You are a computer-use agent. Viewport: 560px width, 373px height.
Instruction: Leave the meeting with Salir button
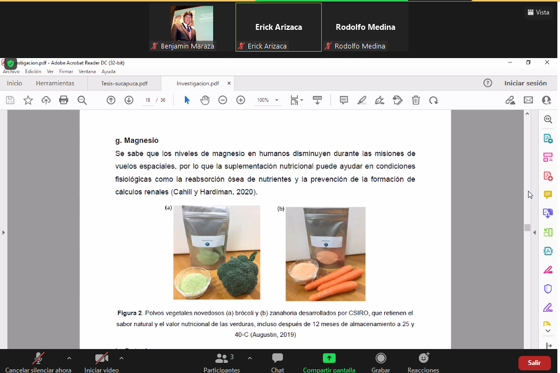(534, 363)
